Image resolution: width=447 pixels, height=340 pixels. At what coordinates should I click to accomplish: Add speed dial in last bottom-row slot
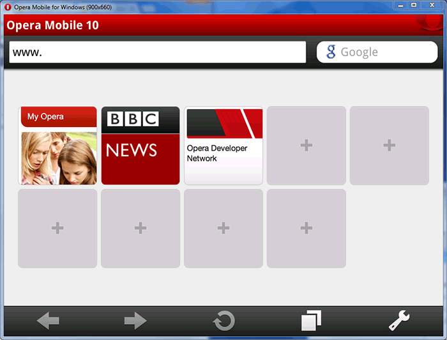307,228
